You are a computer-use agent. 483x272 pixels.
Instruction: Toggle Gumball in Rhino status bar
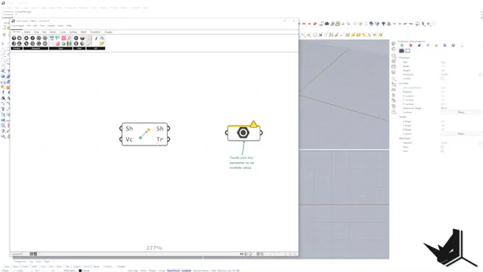pos(186,271)
